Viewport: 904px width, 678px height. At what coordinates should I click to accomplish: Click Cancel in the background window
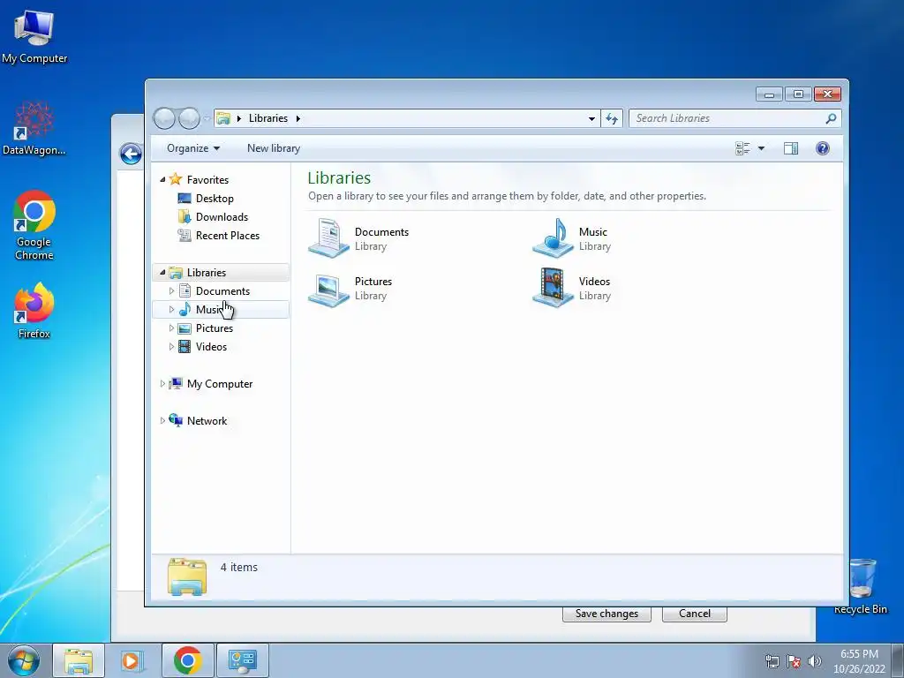[694, 614]
